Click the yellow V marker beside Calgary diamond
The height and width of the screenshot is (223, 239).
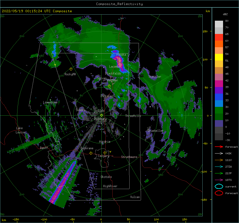110,152
